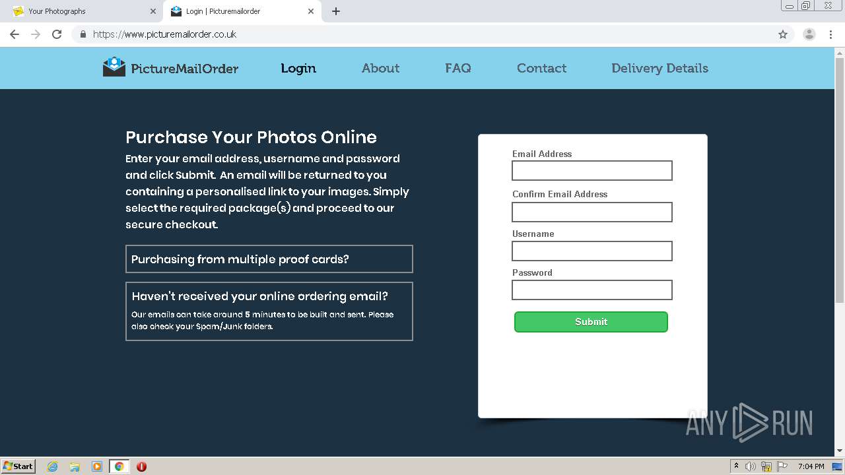This screenshot has width=845, height=475.
Task: Click the volume speaker tray icon
Action: tap(751, 466)
